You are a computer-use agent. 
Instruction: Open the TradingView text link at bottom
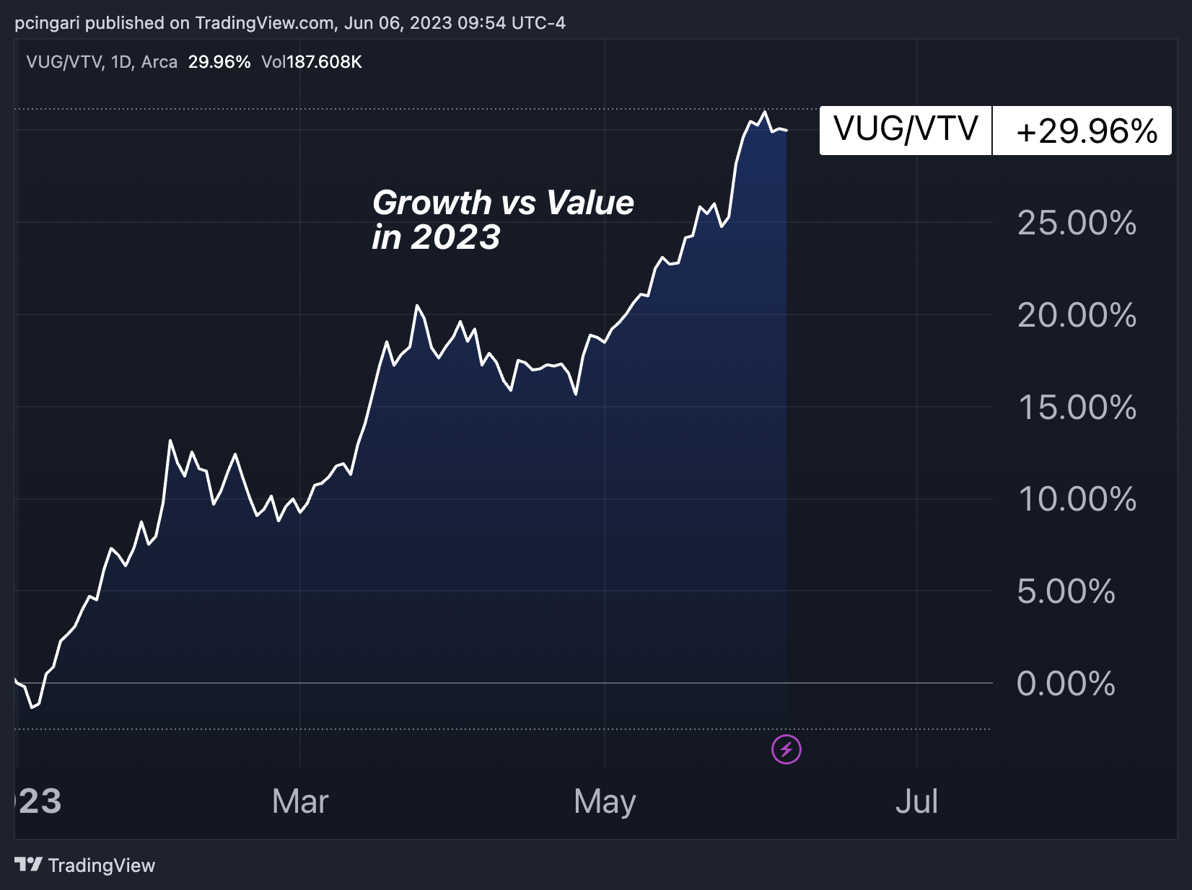pyautogui.click(x=101, y=865)
